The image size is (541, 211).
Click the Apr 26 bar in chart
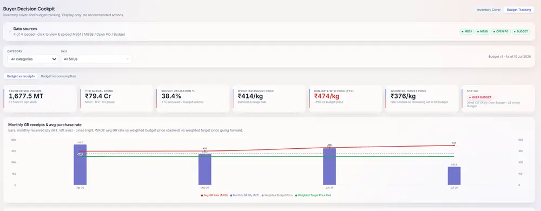click(x=80, y=165)
